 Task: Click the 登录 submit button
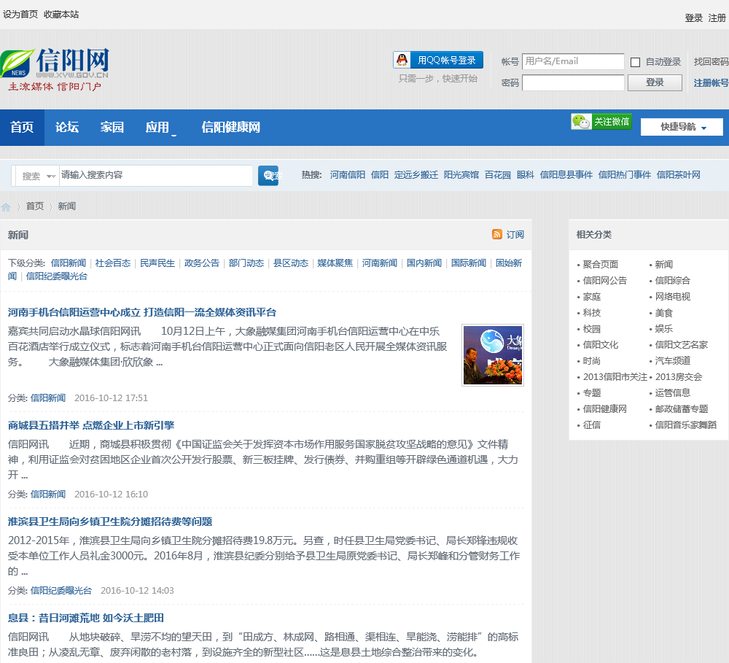pos(655,82)
